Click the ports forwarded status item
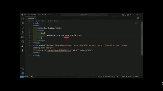Viewport: 163px width, 91px height. point(32,77)
